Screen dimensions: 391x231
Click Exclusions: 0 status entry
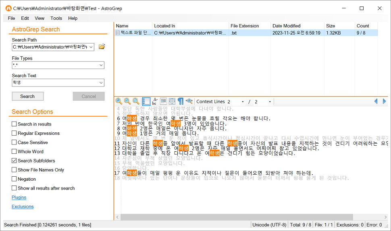click(350, 225)
